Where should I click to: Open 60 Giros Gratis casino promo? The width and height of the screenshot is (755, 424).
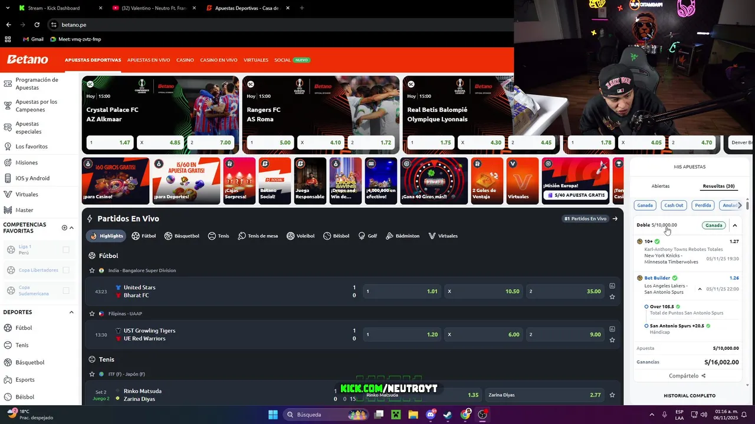[115, 181]
